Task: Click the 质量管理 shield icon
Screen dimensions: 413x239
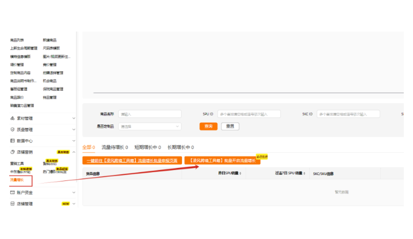Action: coord(12,129)
